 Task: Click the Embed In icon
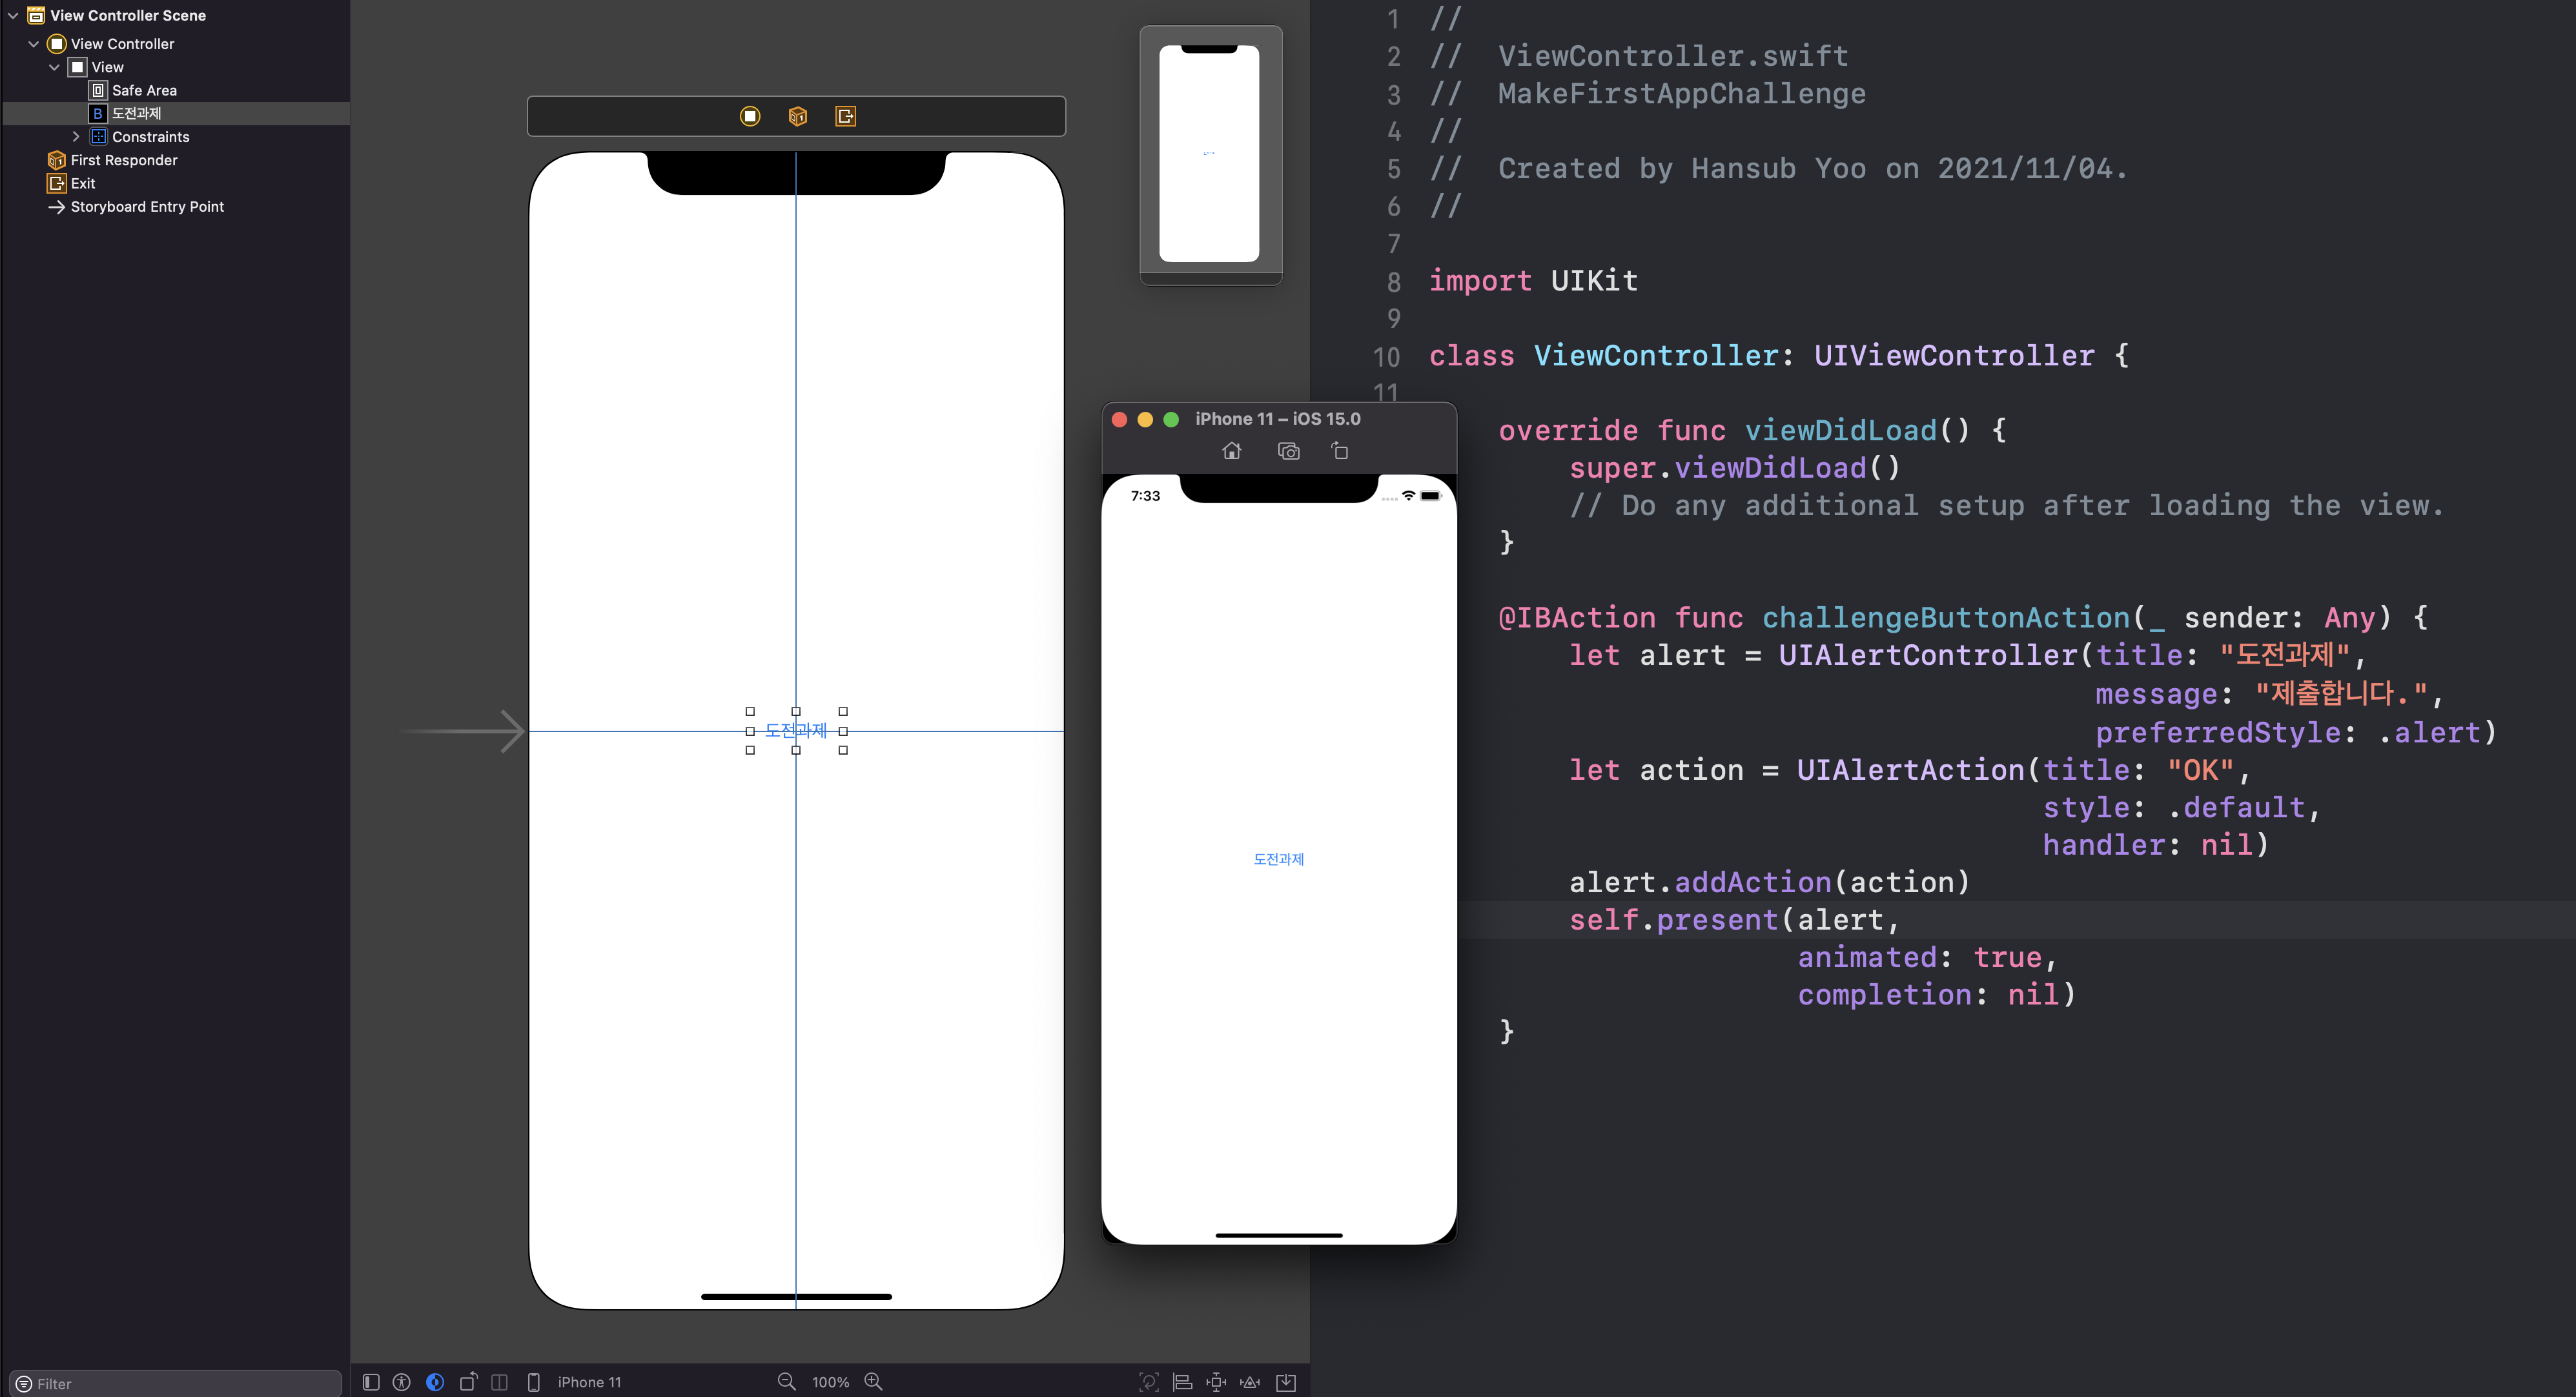[x=1286, y=1382]
